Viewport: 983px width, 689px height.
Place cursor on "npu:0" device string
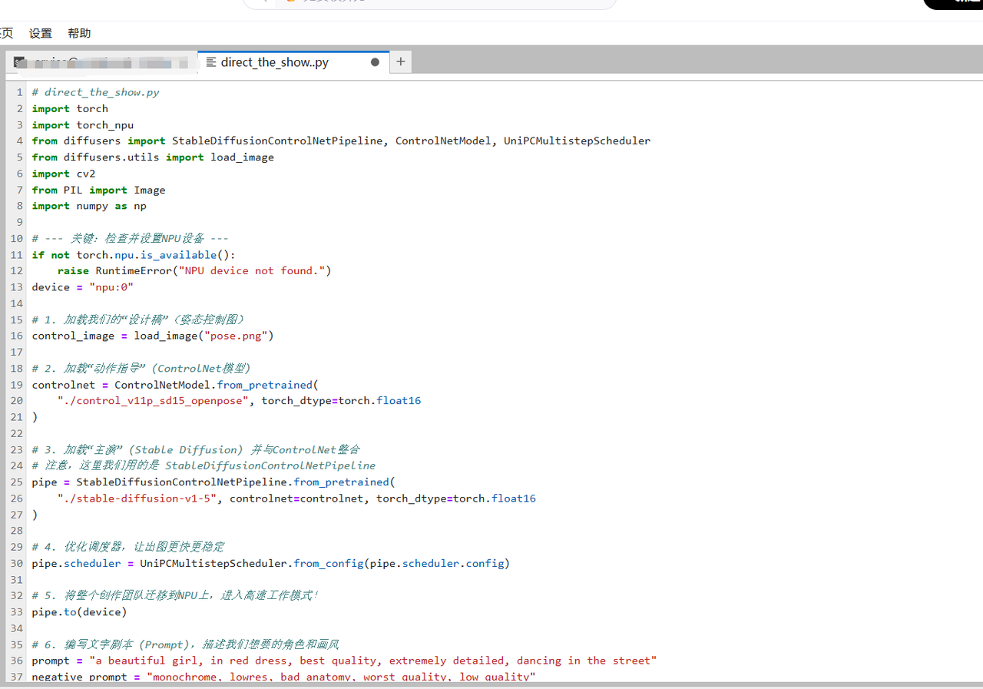[x=111, y=287]
